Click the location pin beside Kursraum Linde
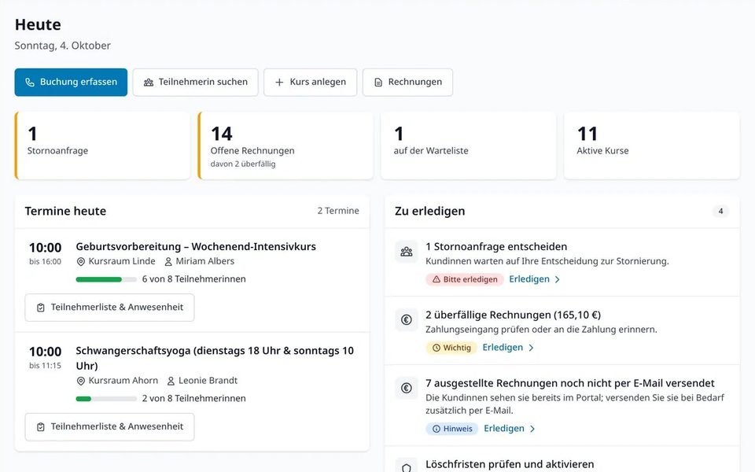This screenshot has width=755, height=472. tap(81, 261)
